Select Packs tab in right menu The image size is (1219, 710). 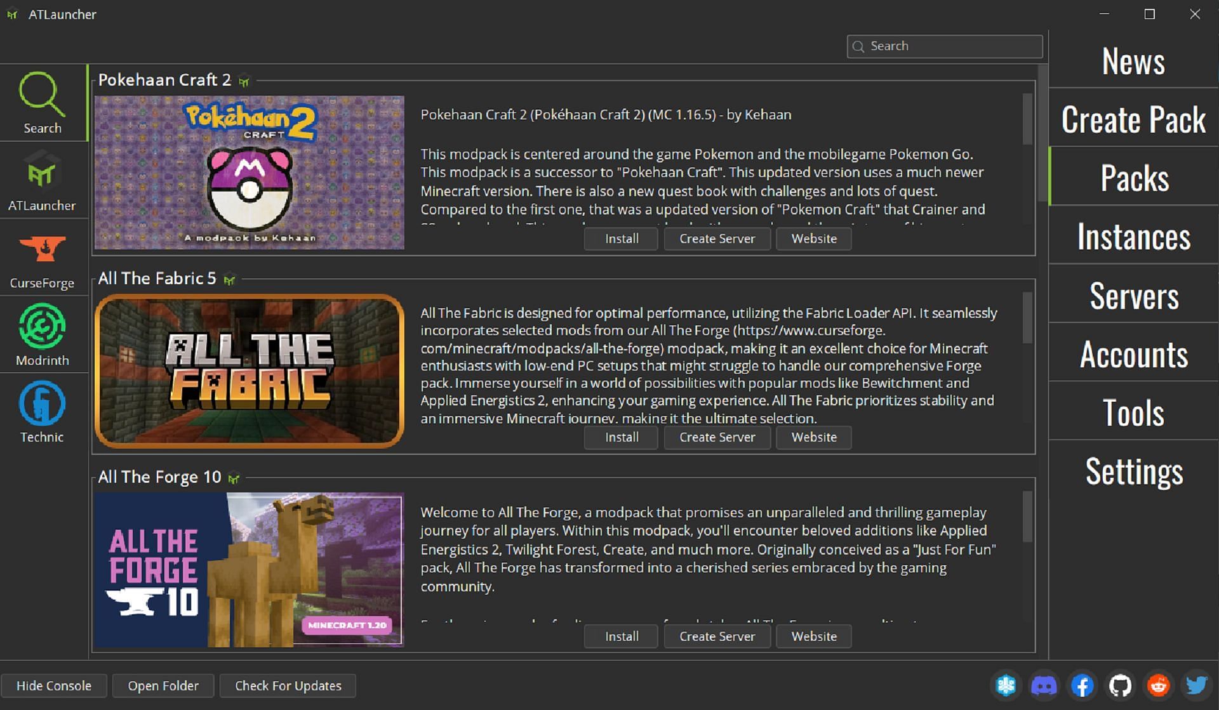click(1133, 178)
